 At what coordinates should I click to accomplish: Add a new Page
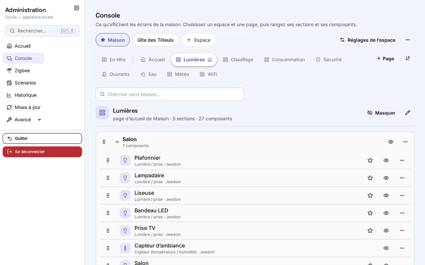coord(385,59)
